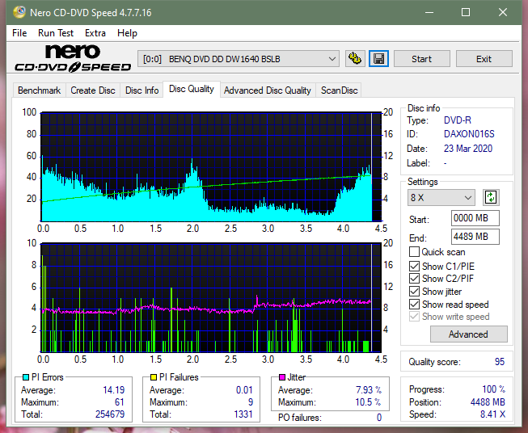Click the Position value 4488 MB
528x433 pixels.
pos(488,402)
